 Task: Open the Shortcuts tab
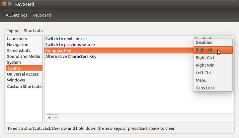[33, 31]
